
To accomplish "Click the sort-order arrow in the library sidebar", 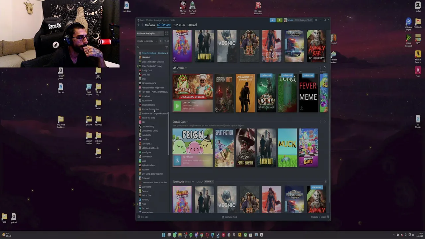I will [161, 41].
